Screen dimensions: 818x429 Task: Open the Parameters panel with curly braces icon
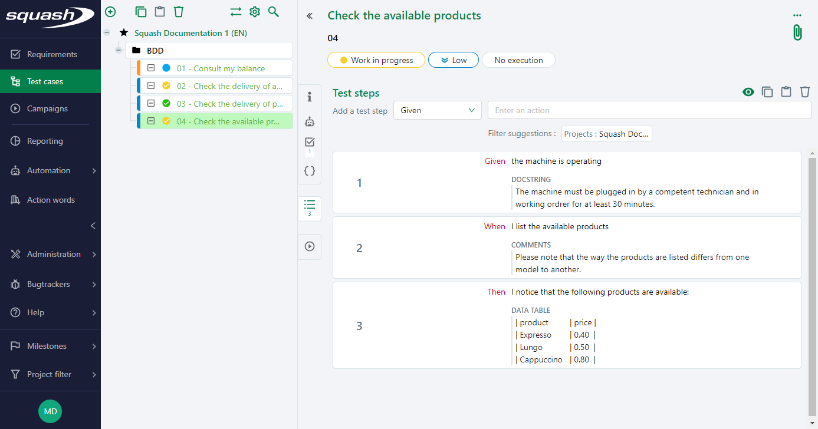pos(309,170)
